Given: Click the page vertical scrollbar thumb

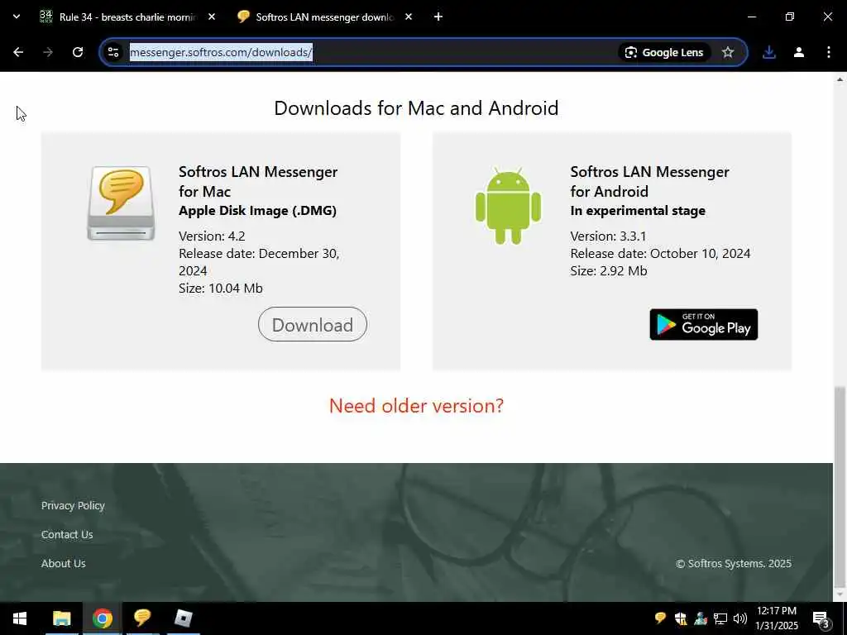Looking at the screenshot, I should click(840, 486).
